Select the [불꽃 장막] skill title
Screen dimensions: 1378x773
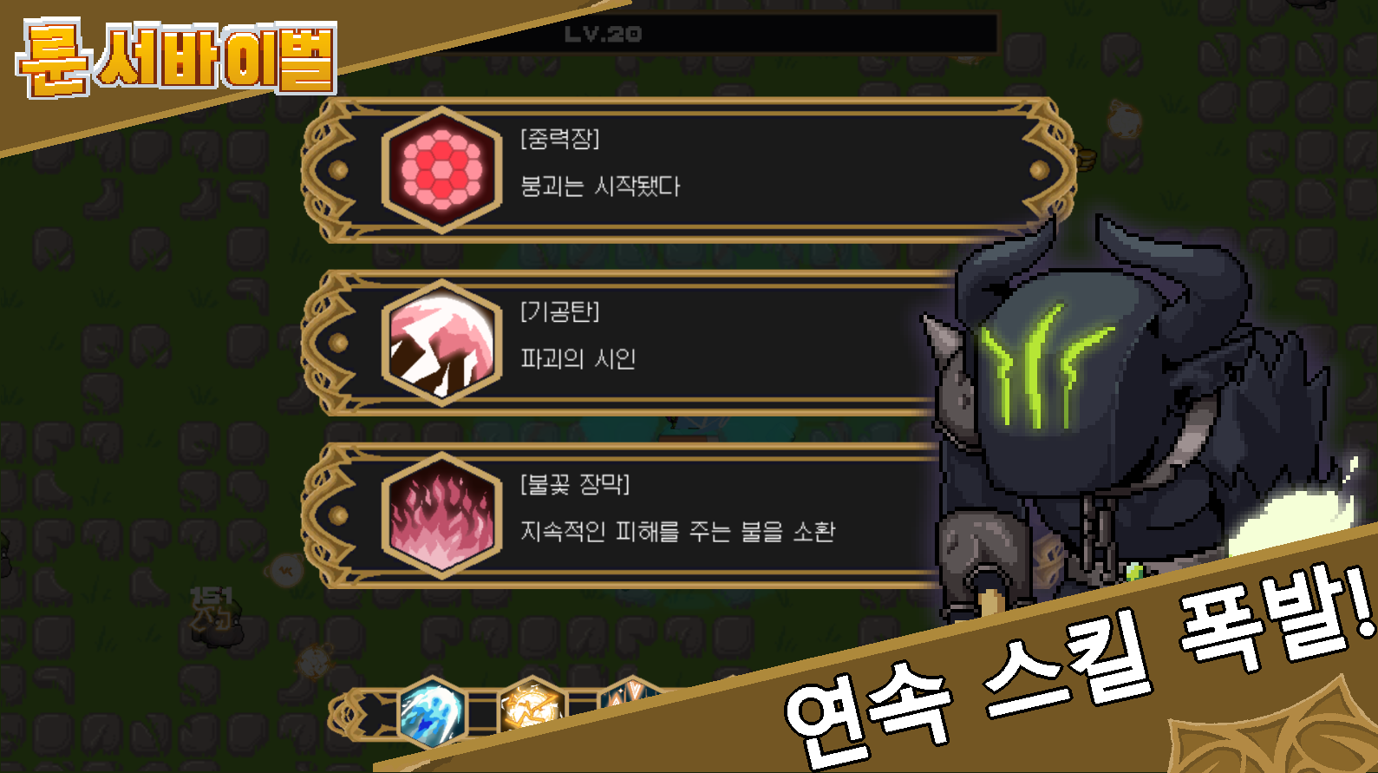tap(575, 483)
